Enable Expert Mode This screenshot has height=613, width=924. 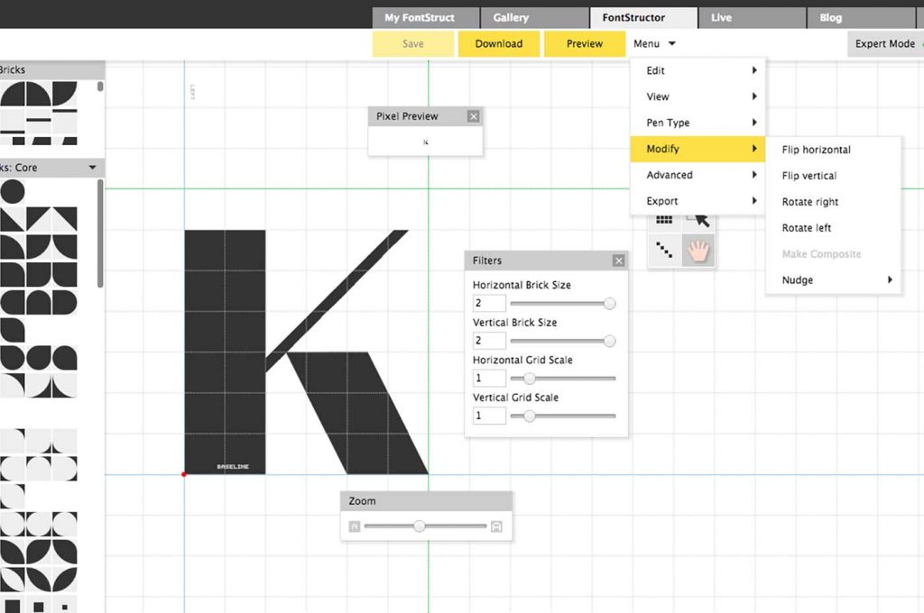[885, 43]
